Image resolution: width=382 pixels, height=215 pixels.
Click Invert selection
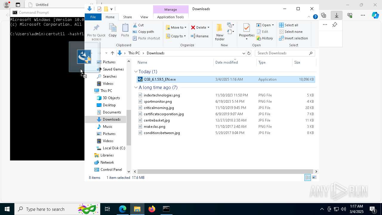293,38
